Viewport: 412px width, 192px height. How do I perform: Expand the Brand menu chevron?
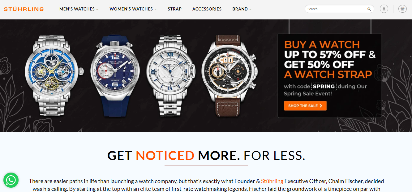250,9
